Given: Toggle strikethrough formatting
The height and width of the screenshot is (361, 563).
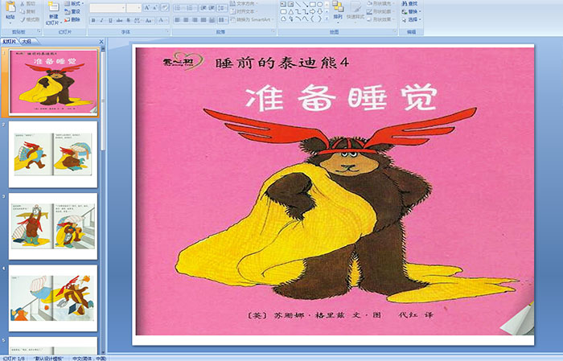Looking at the screenshot, I should click(119, 20).
